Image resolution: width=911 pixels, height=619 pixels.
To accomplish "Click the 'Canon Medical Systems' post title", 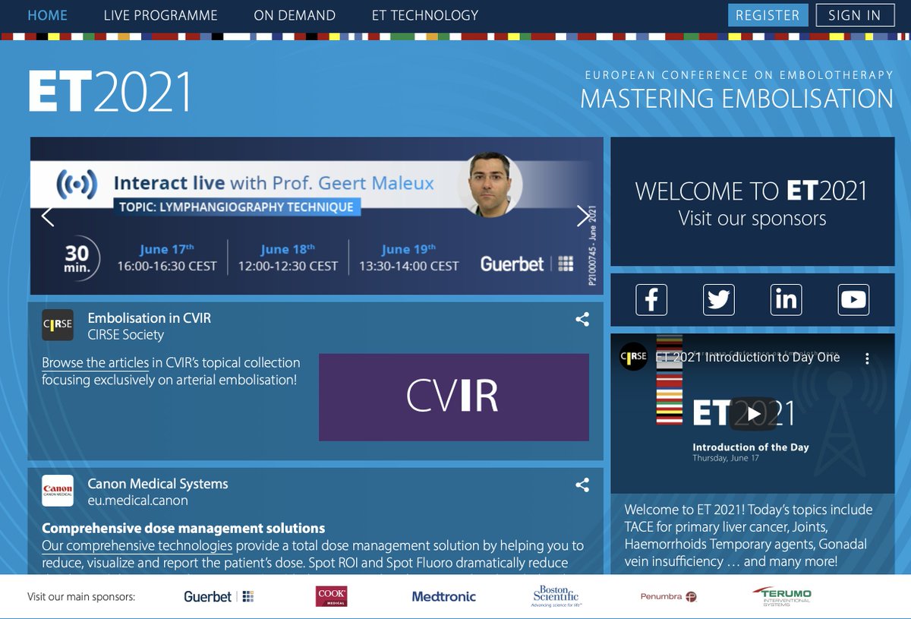I will pyautogui.click(x=158, y=484).
